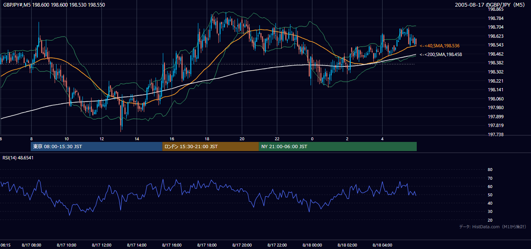Click the 8/17 16:00 time label
Screen dimensions: 531x249
coord(172,245)
